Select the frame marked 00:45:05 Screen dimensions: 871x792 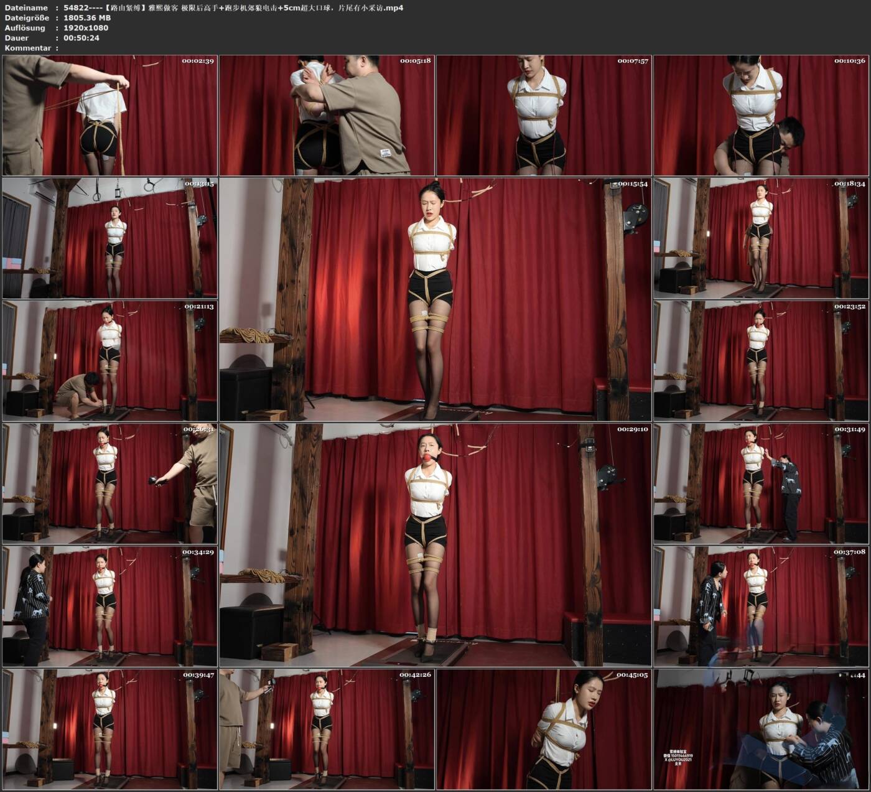click(x=544, y=729)
